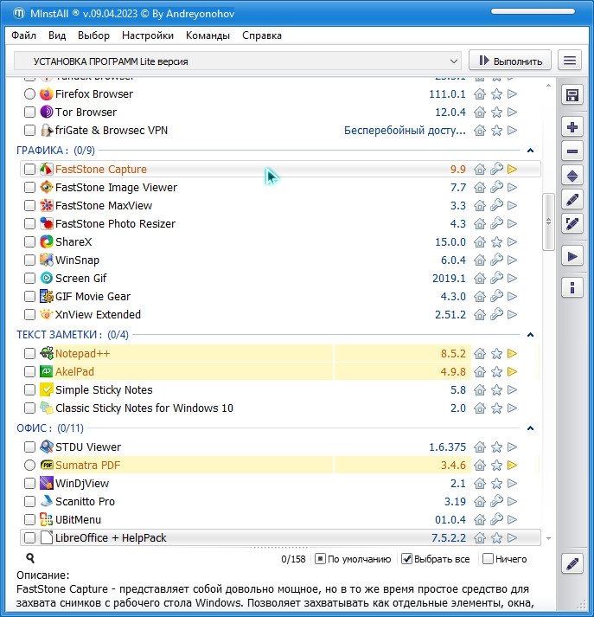Image resolution: width=594 pixels, height=617 pixels.
Task: Click home icon on ShareX row
Action: click(x=480, y=242)
